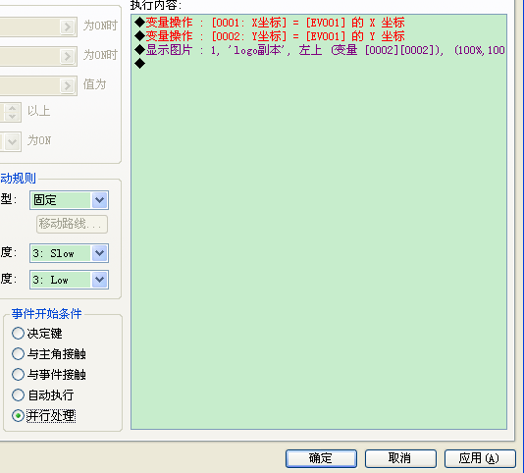This screenshot has height=473, width=524.
Task: Click the second 为ON时 switch field
Action: point(29,56)
